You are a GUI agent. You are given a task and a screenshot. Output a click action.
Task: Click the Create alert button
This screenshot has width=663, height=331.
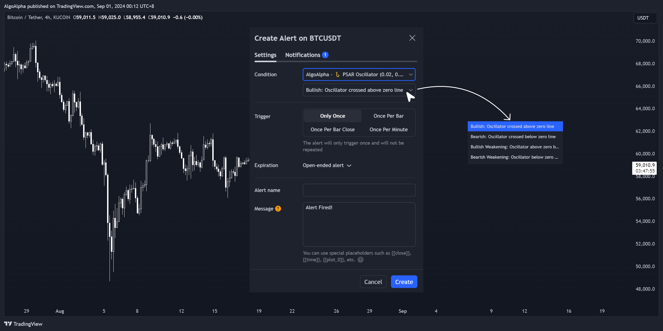[x=404, y=282]
